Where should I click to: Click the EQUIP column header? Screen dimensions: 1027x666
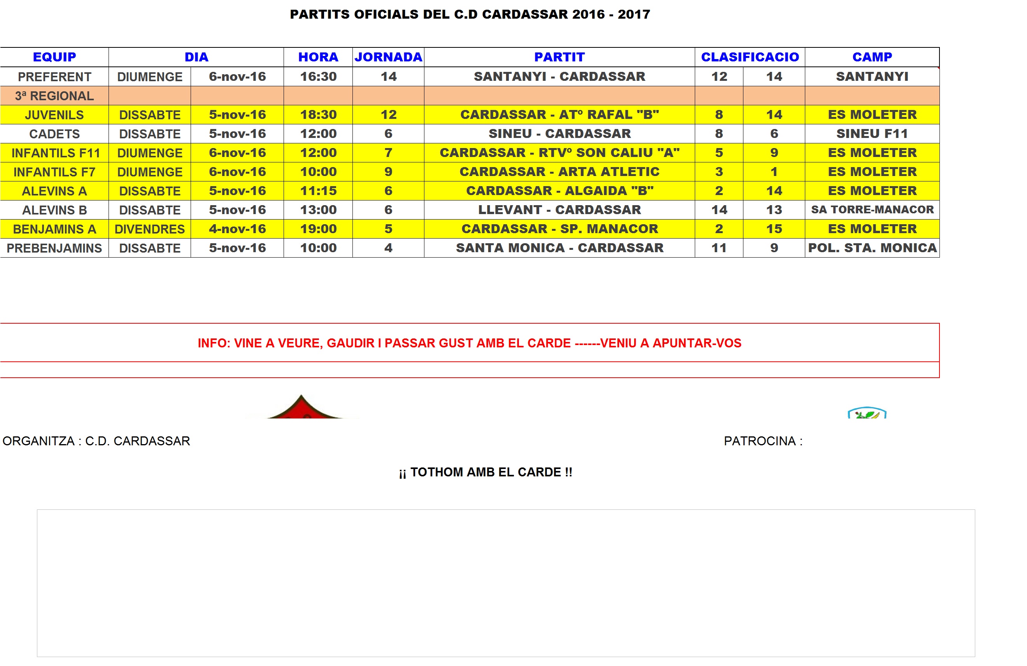pyautogui.click(x=54, y=57)
